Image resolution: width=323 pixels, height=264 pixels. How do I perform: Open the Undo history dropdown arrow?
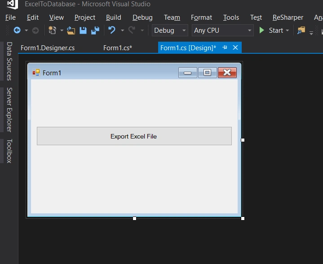pos(122,30)
